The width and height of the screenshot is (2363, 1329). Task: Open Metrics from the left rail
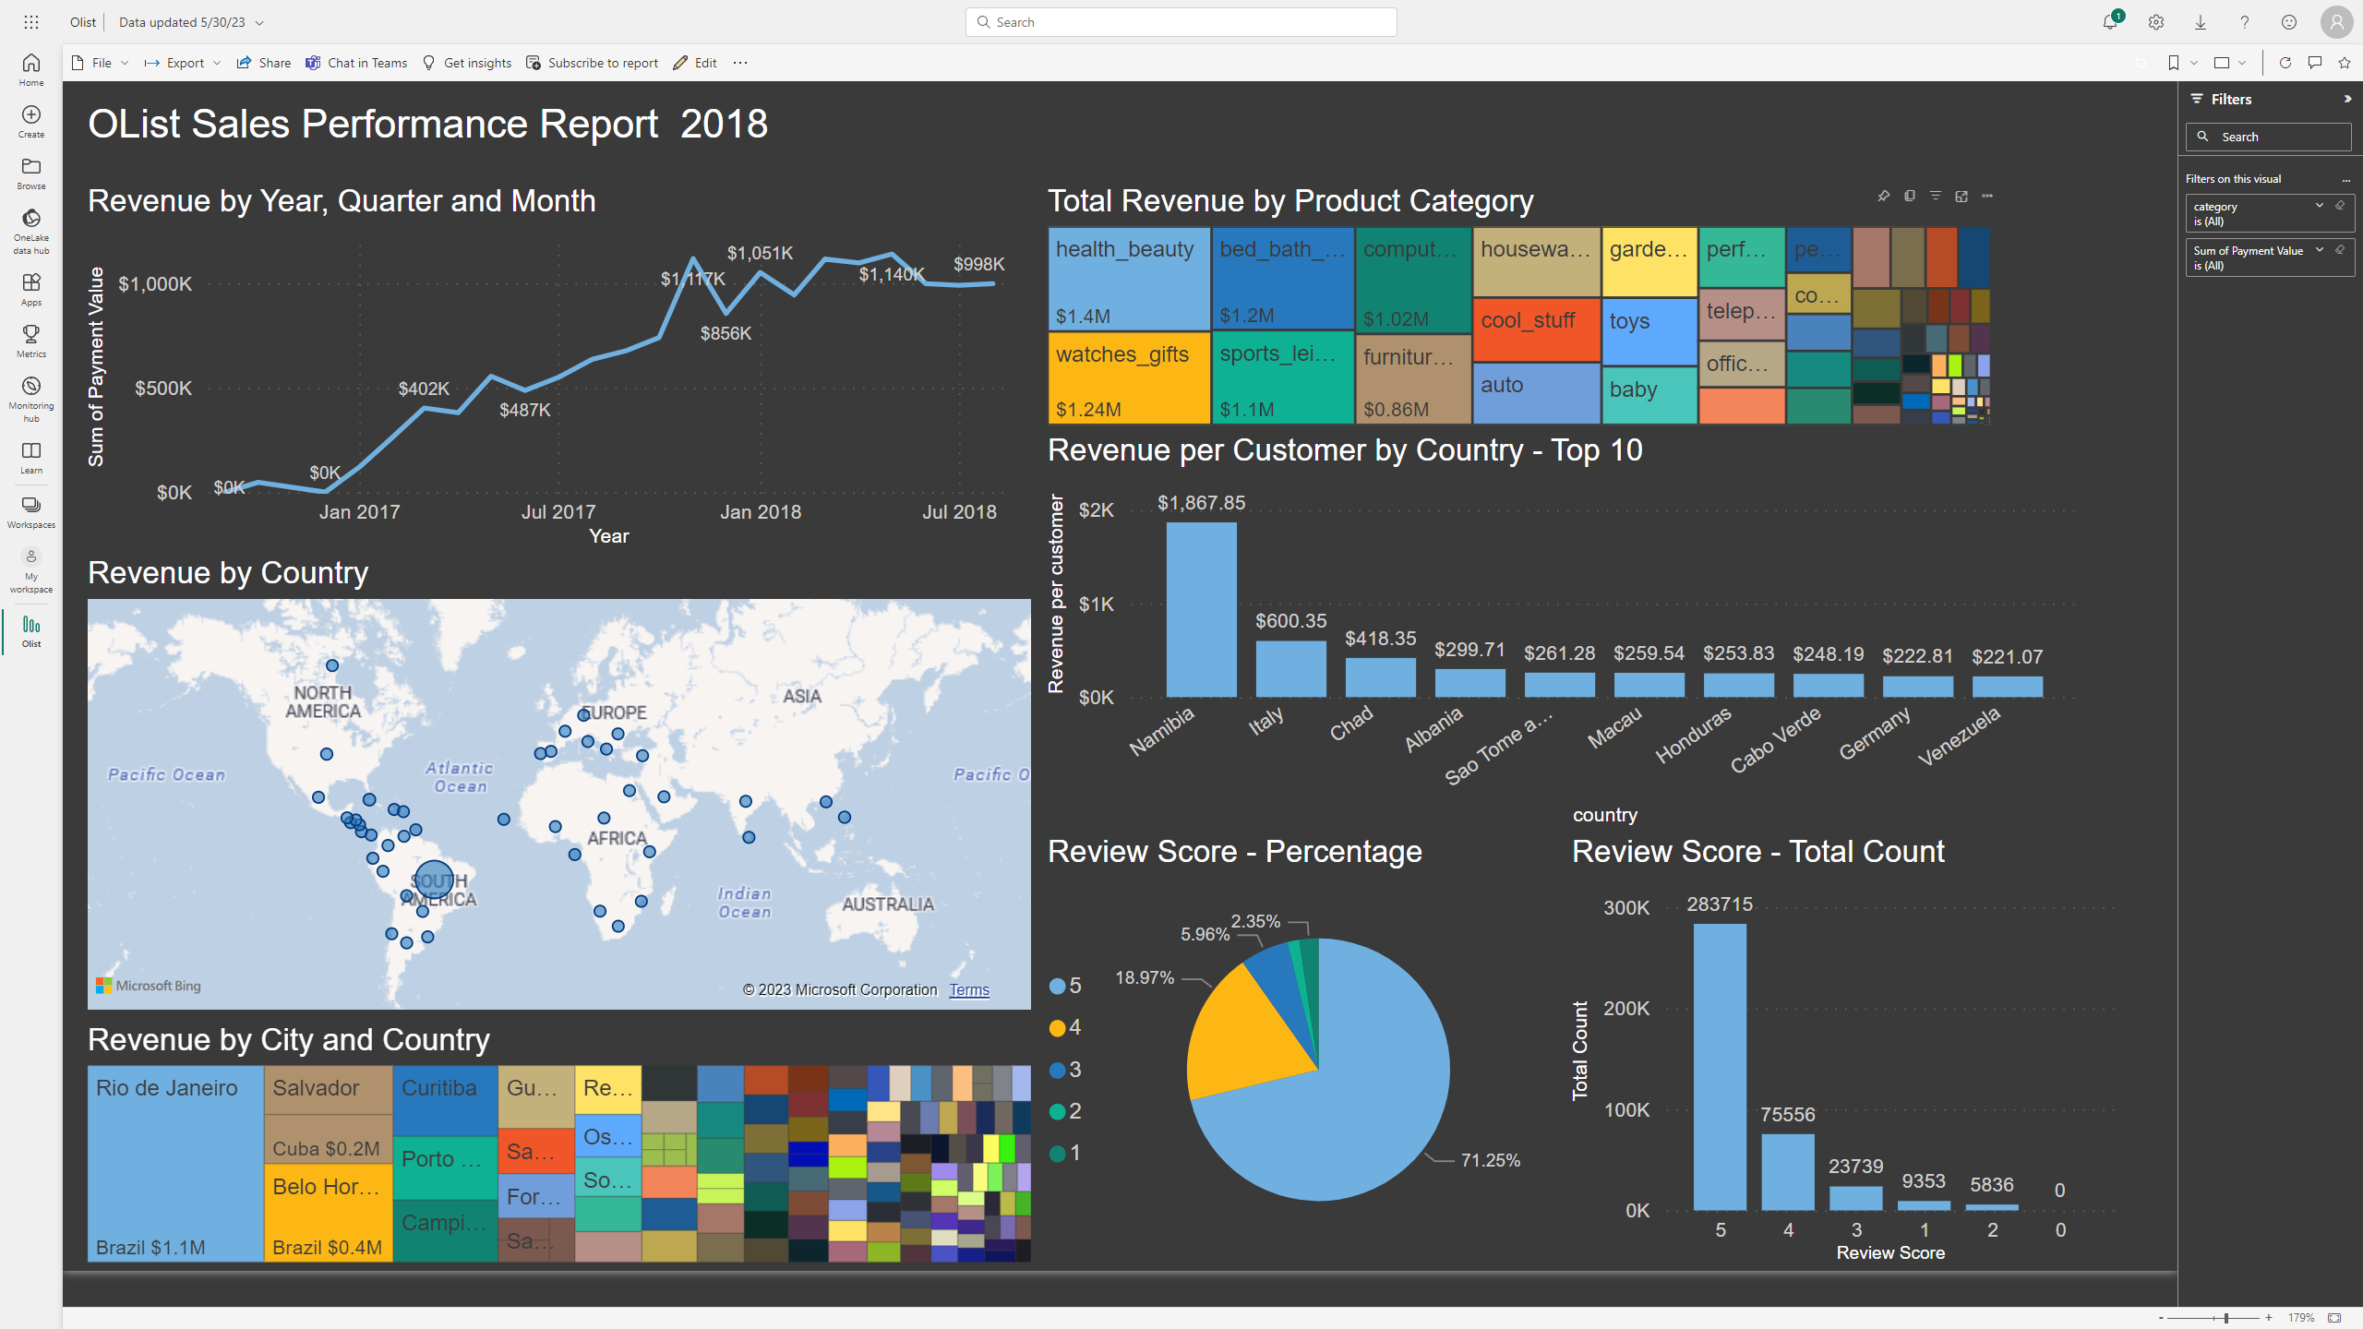pyautogui.click(x=31, y=341)
